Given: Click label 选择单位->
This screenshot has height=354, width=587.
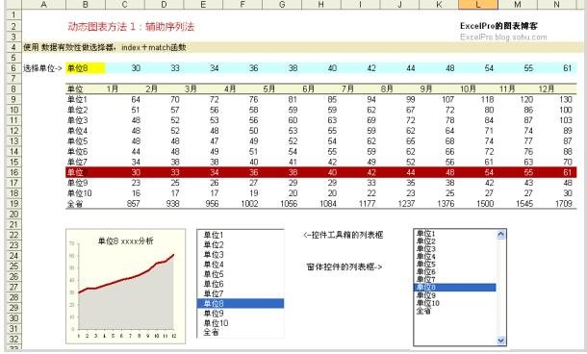Looking at the screenshot, I should coord(42,68).
